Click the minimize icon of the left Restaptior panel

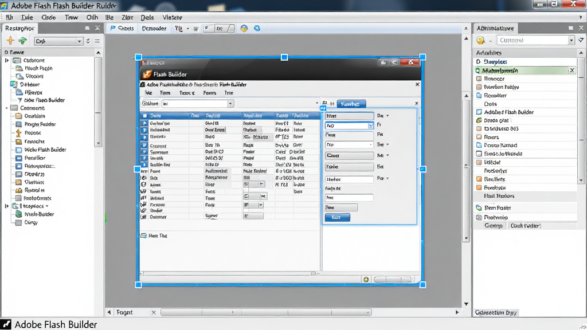(87, 28)
